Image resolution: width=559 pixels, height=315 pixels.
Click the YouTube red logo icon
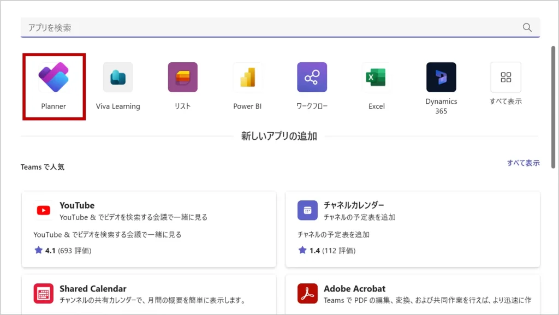[x=43, y=210]
